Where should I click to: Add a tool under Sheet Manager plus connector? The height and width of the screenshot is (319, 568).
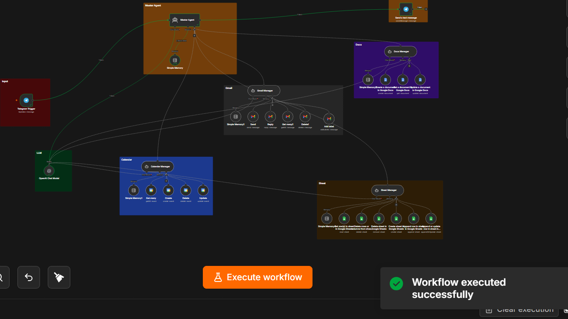396,205
